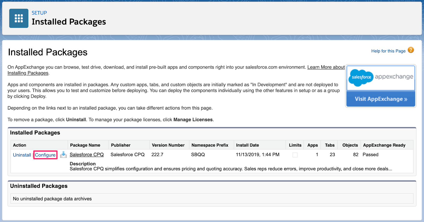Select version number 222.7

(x=157, y=155)
